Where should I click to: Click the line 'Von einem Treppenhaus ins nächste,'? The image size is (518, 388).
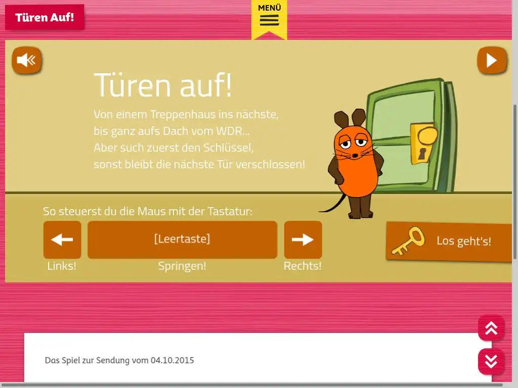pos(186,115)
